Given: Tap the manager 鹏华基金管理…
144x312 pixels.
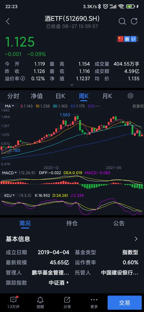Looking at the screenshot, I should click(x=50, y=273).
